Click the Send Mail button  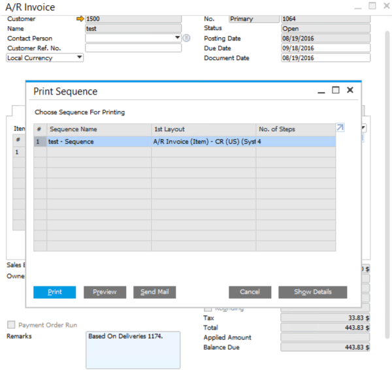(x=154, y=292)
